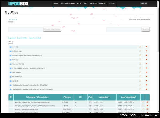160x118 pixels.
Task: Delete the Trails in the Sky SC-GOG (4) folder
Action: pos(146,85)
